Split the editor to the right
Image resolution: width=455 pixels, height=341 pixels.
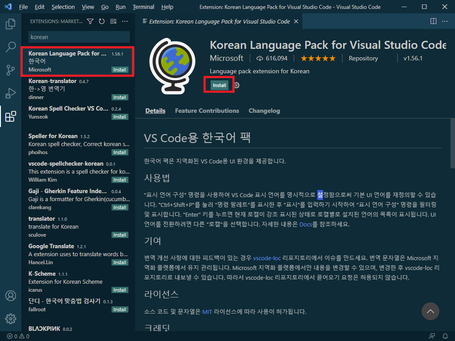433,21
